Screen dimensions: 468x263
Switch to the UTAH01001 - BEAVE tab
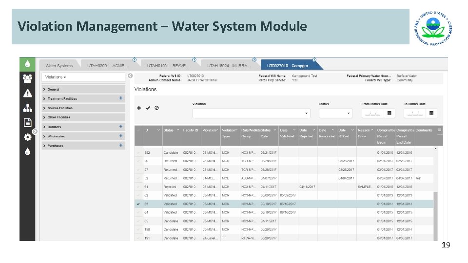coord(168,66)
